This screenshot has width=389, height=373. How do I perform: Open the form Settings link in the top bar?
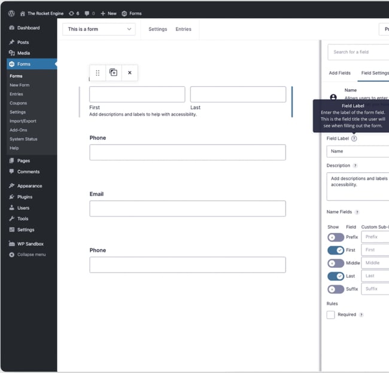click(157, 29)
